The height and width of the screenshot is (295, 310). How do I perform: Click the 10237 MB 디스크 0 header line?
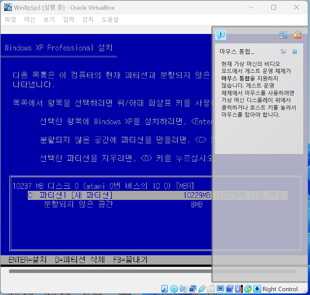(x=103, y=186)
